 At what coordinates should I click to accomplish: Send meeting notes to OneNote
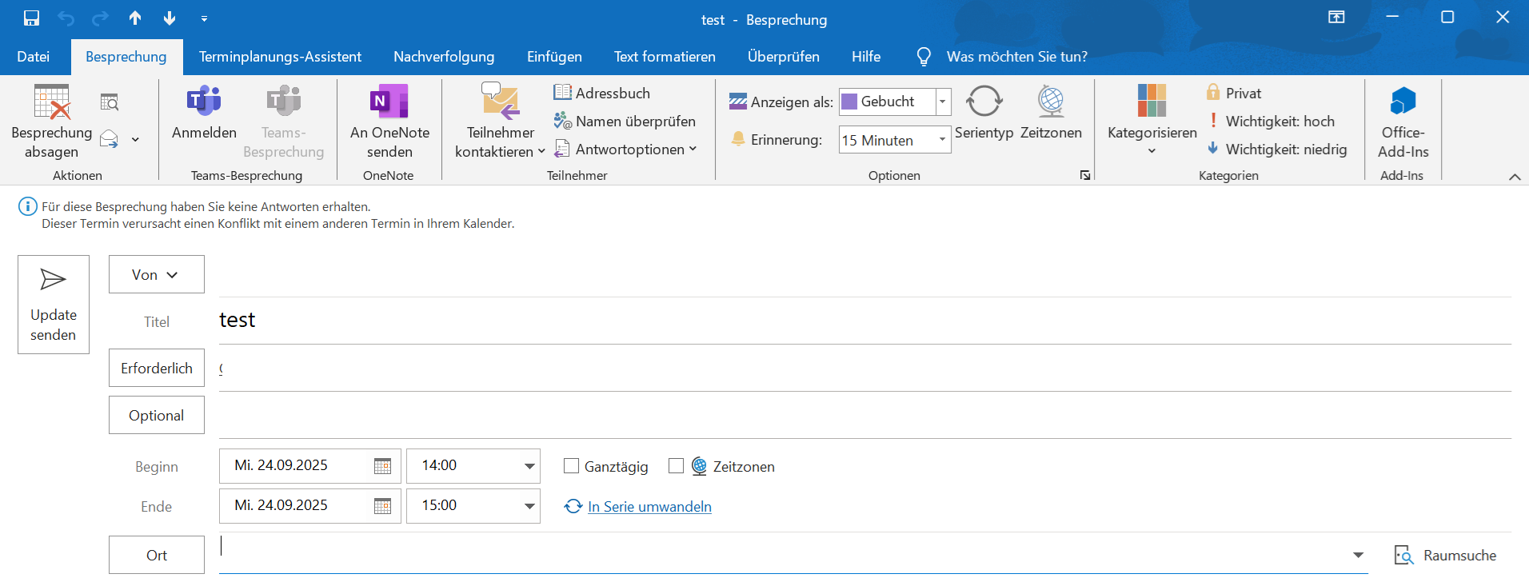click(389, 122)
